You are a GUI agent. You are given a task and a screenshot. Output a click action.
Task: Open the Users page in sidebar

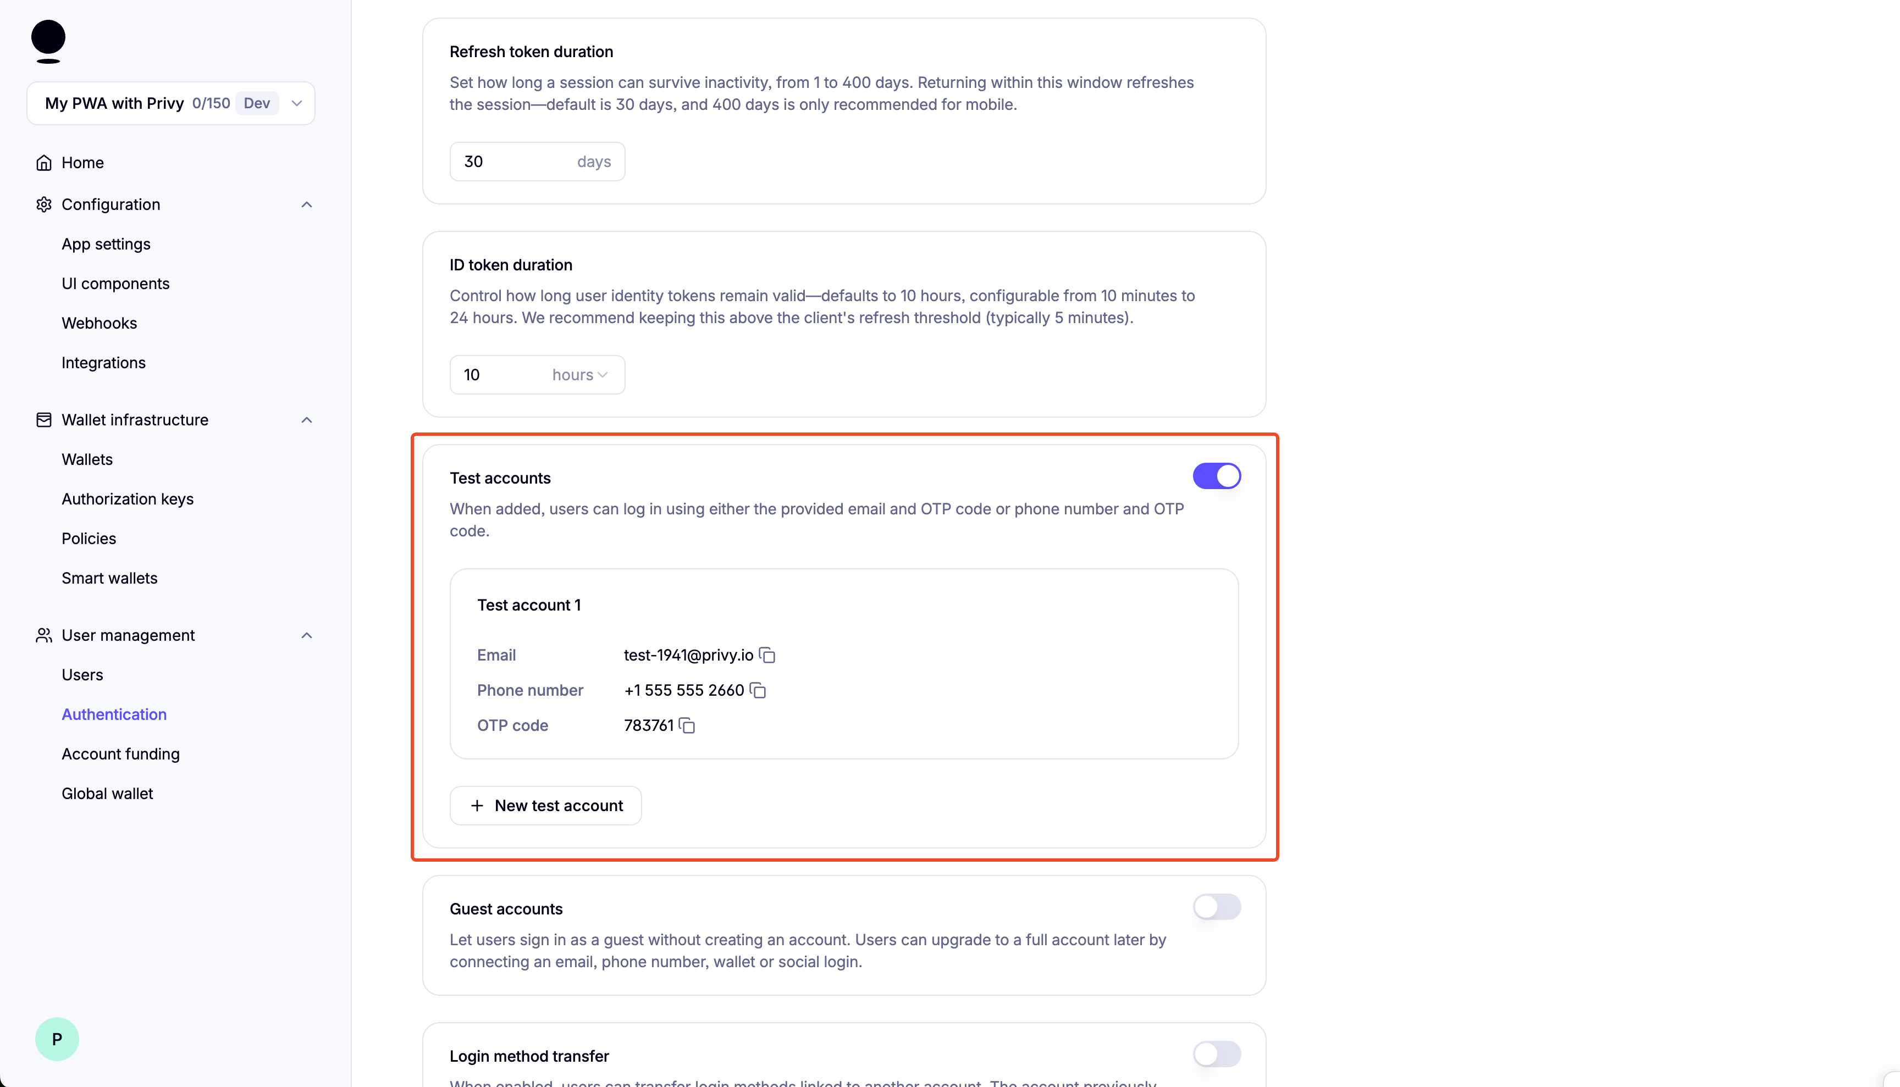82,674
